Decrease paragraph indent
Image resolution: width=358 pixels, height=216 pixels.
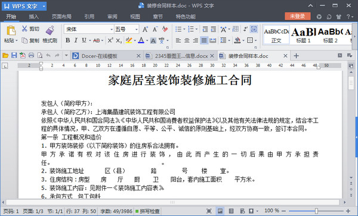tap(205, 29)
